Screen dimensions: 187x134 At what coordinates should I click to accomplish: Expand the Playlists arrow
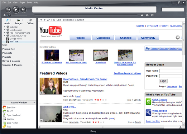coord(34,57)
